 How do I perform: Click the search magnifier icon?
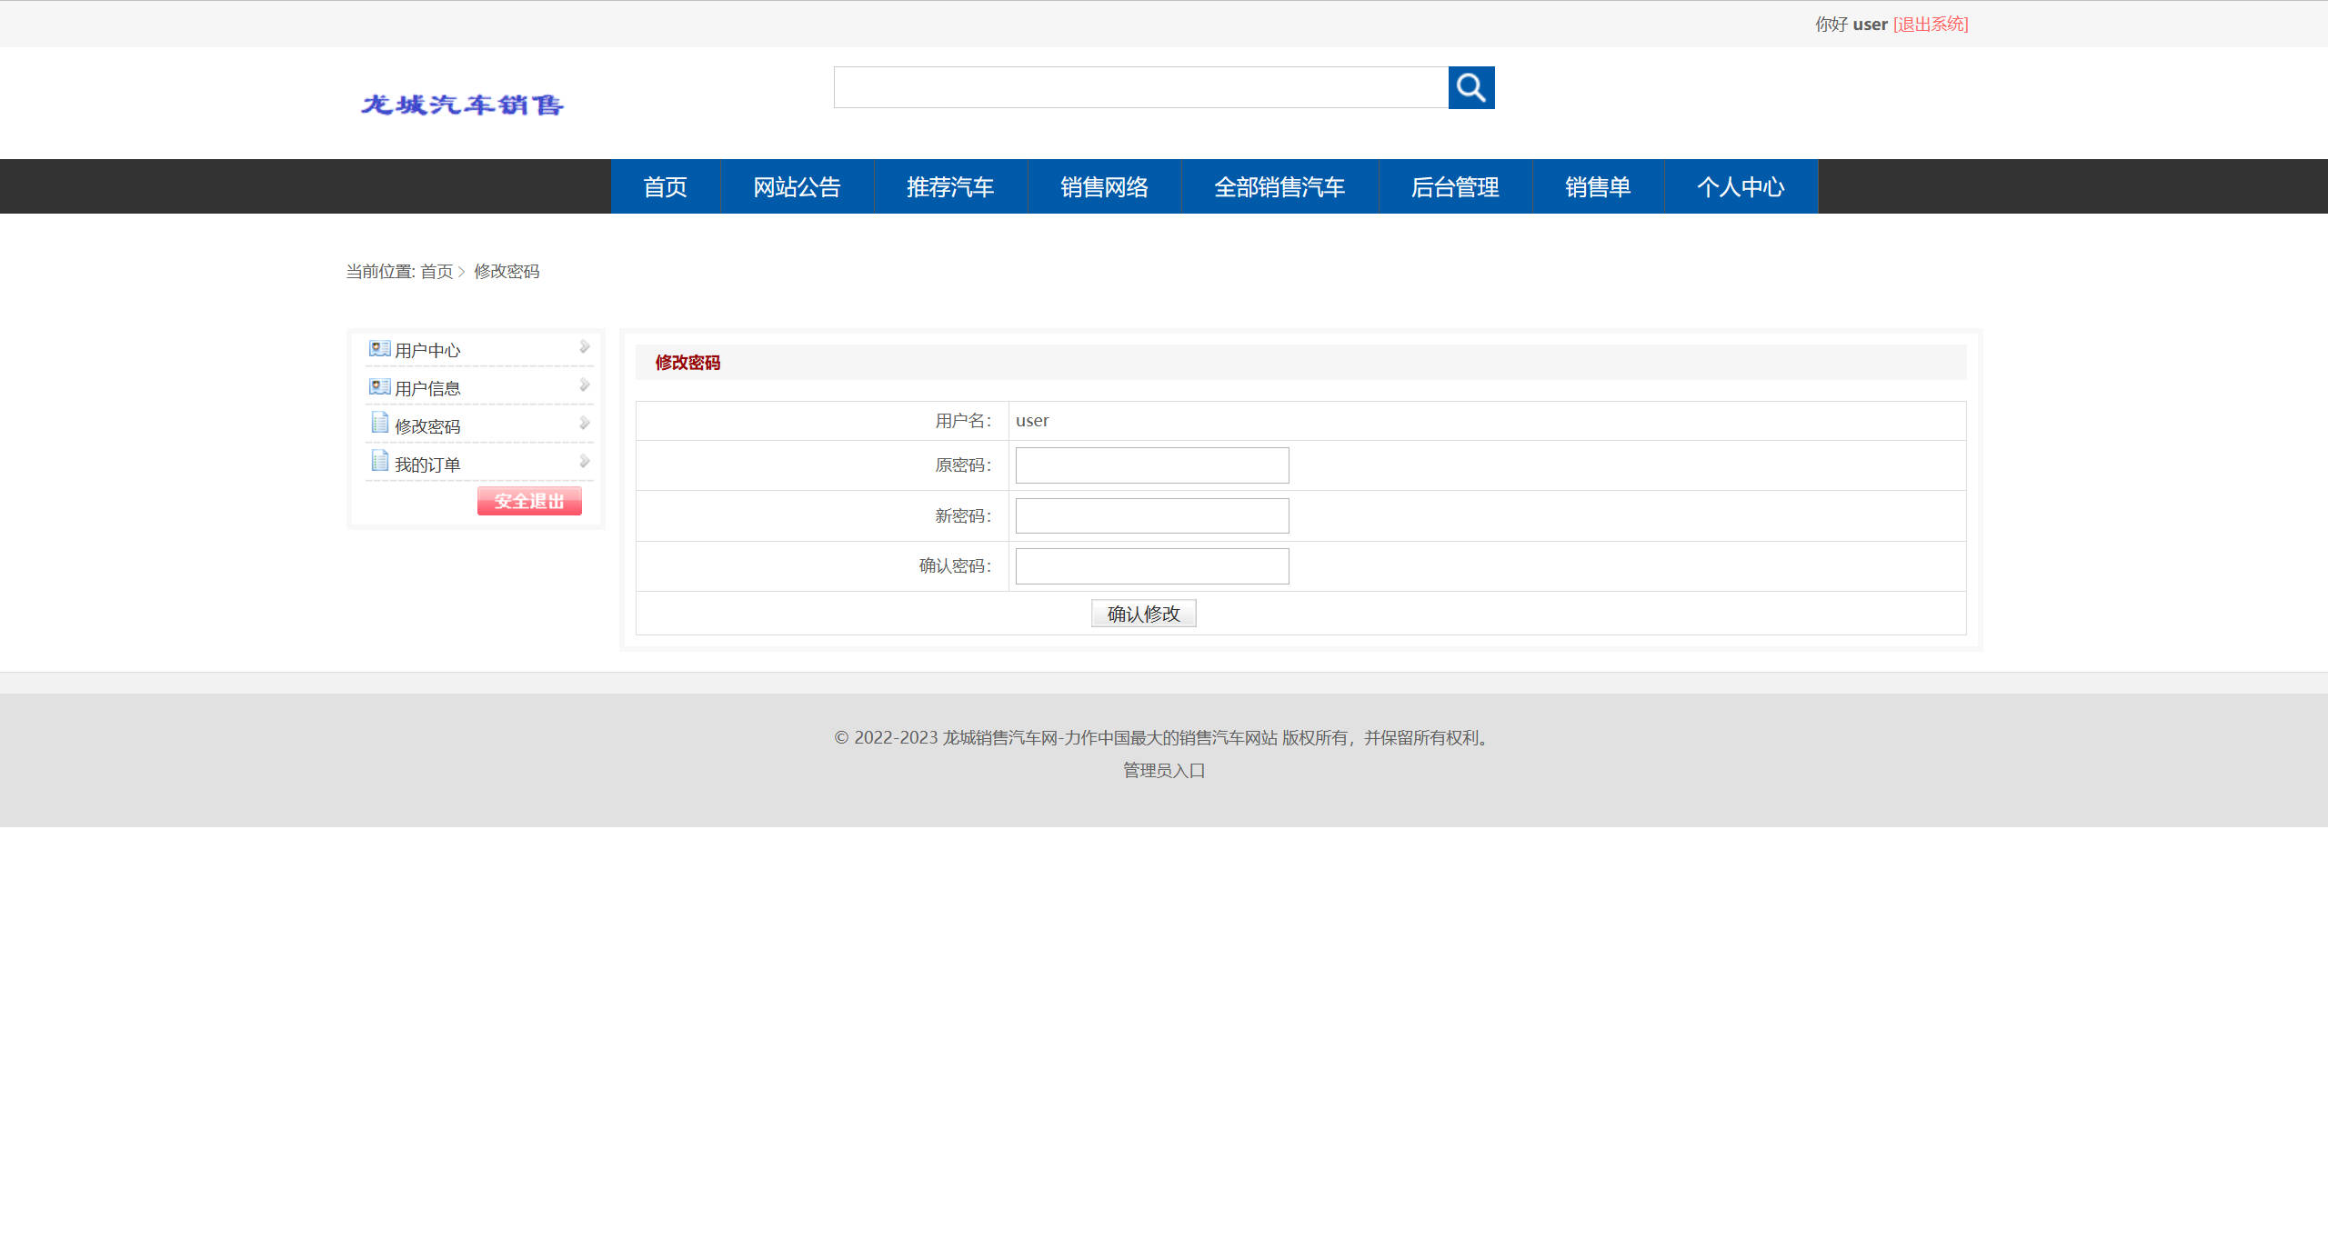click(1470, 88)
